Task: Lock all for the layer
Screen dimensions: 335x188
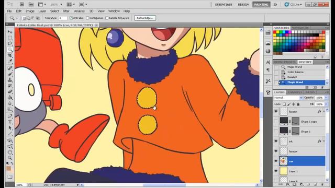Action: [298, 104]
